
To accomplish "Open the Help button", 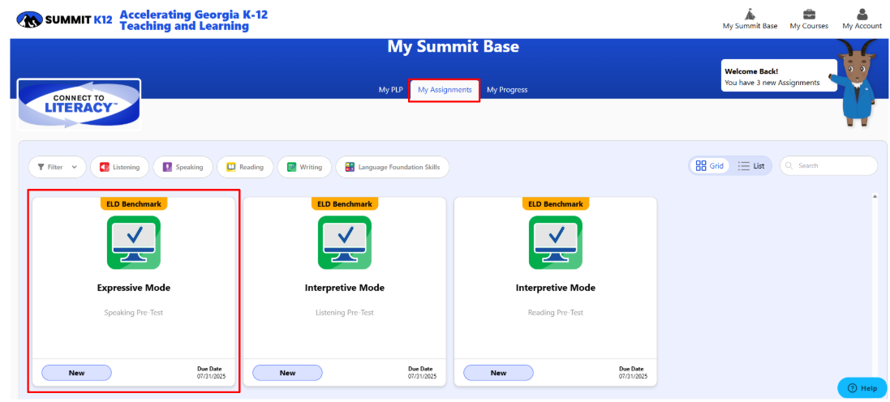I will [862, 388].
